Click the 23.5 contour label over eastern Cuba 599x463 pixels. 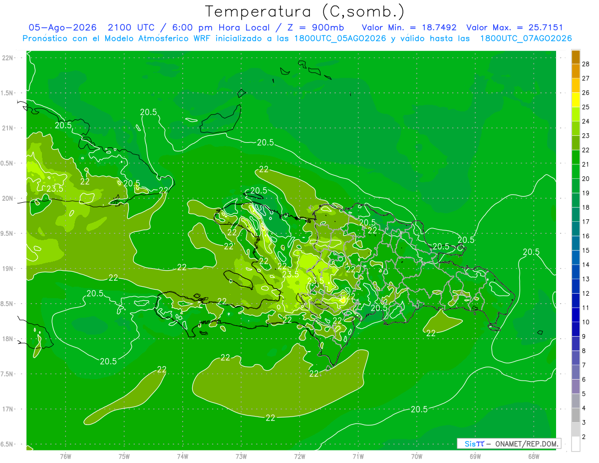[x=54, y=189]
